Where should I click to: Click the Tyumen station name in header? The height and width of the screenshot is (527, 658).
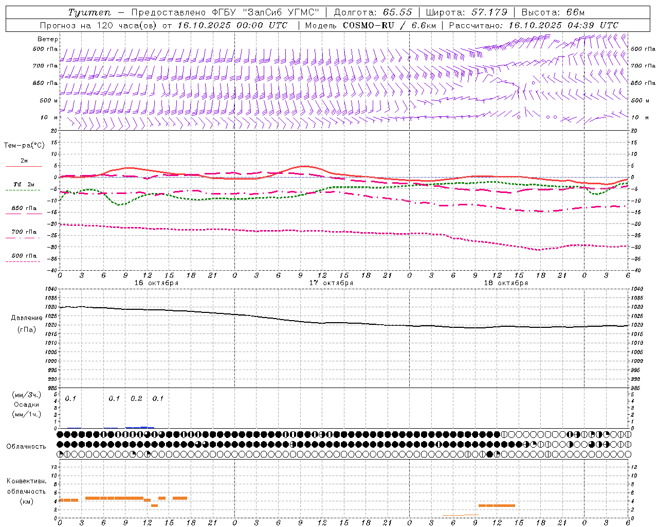(89, 12)
